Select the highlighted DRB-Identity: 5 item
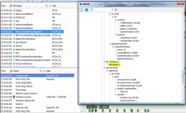The width and height of the screenshot is (186, 113). pos(114,65)
